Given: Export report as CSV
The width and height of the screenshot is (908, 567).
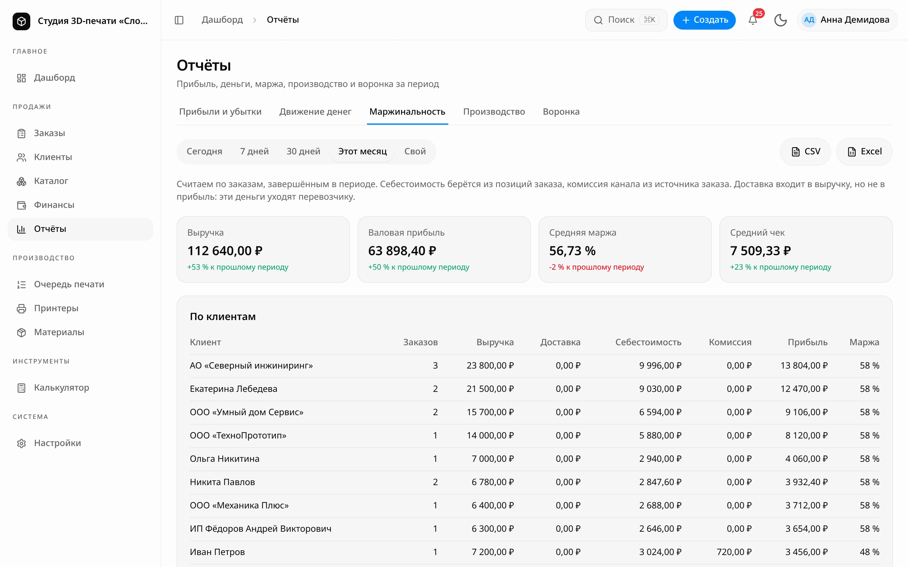Looking at the screenshot, I should pos(805,152).
